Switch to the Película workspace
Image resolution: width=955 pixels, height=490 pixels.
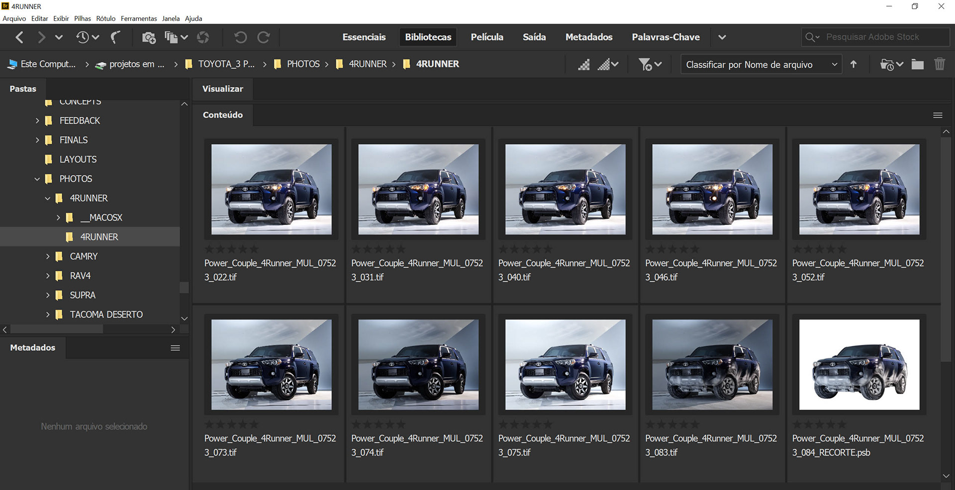[487, 37]
